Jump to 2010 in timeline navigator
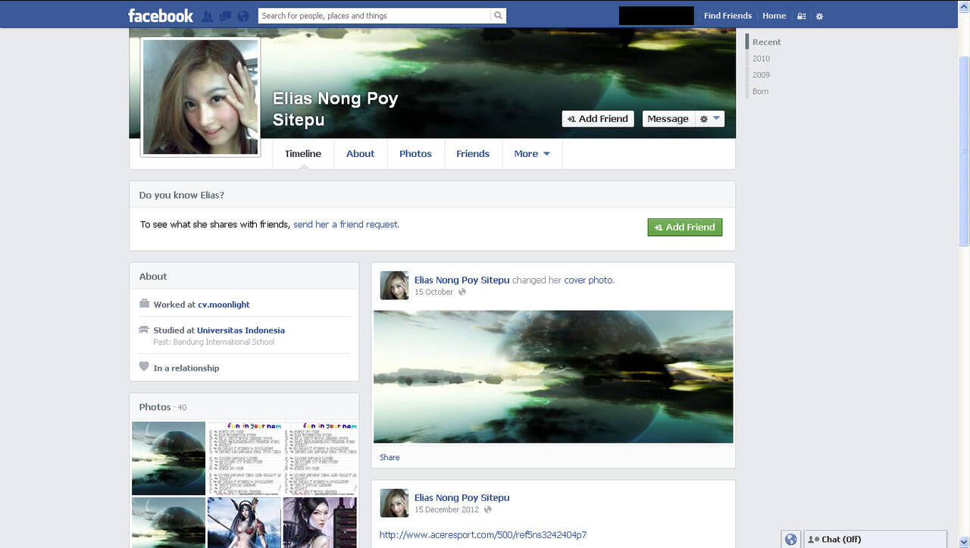Image resolution: width=970 pixels, height=548 pixels. [x=761, y=58]
